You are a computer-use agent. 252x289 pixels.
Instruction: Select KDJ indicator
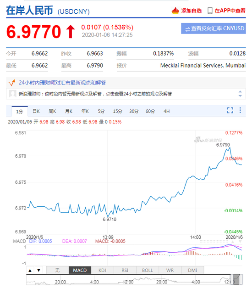102,270
